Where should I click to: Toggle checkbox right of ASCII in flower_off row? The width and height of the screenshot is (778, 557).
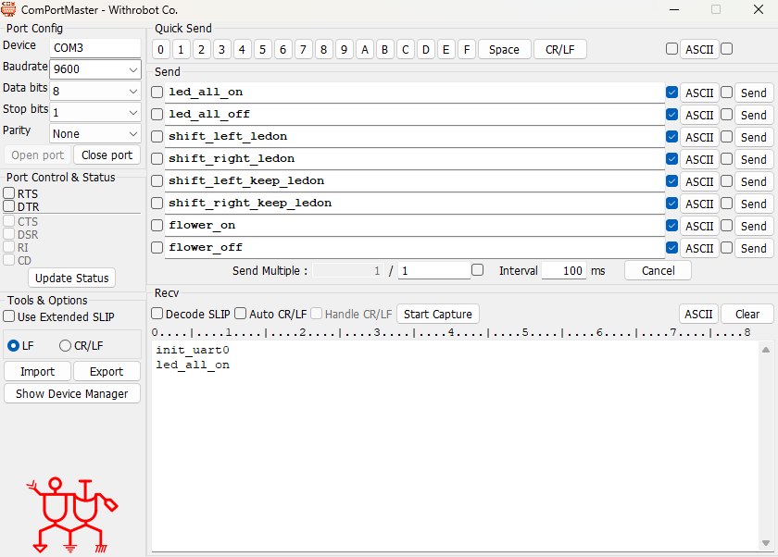[x=726, y=247]
